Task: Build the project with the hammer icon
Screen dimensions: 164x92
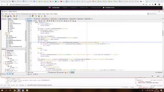Action: (x=36, y=16)
